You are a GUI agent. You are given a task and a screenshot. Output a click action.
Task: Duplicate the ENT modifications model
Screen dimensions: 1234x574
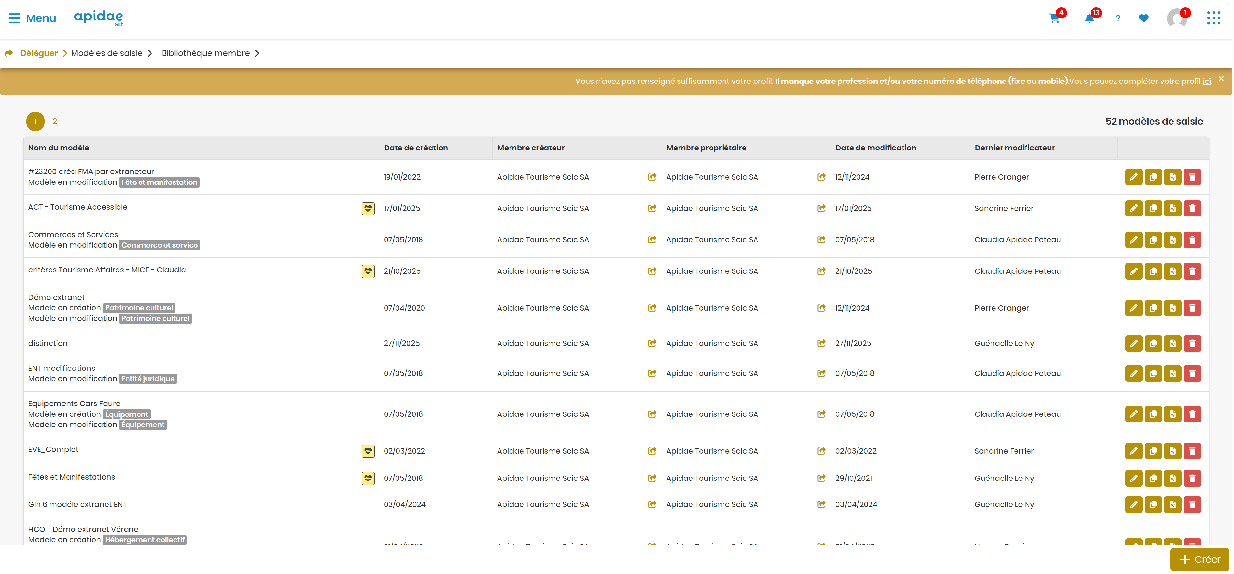point(1153,373)
